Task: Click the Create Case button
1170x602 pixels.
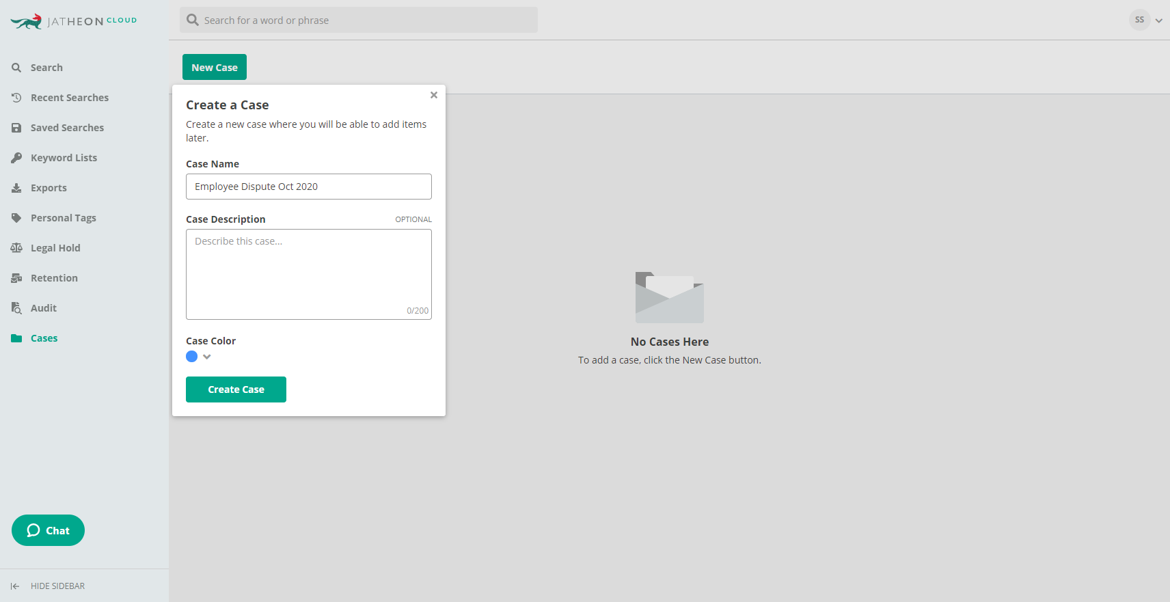Action: (236, 389)
